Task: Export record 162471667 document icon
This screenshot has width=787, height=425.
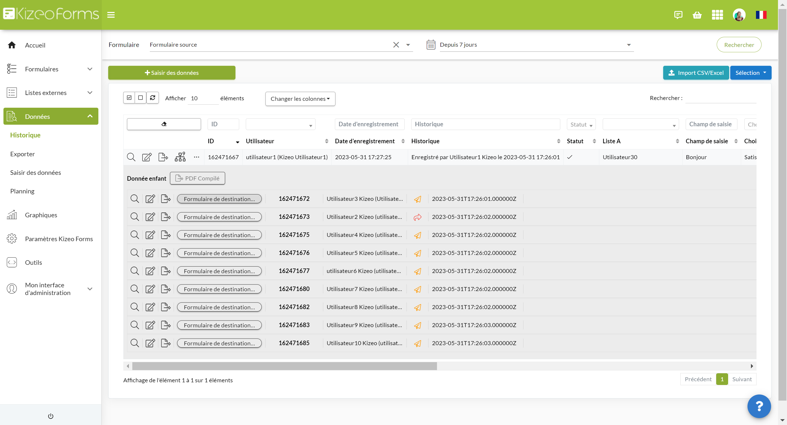Action: pyautogui.click(x=163, y=157)
